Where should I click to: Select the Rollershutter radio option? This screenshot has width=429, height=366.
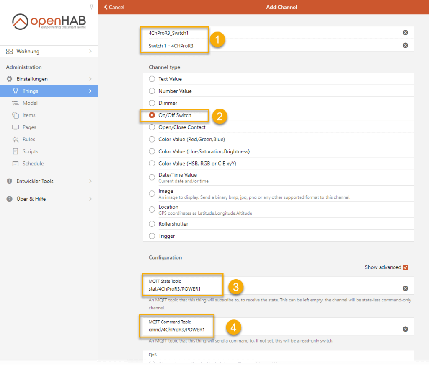click(152, 224)
